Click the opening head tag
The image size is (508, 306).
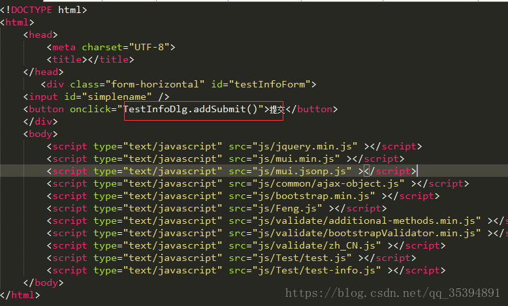40,35
